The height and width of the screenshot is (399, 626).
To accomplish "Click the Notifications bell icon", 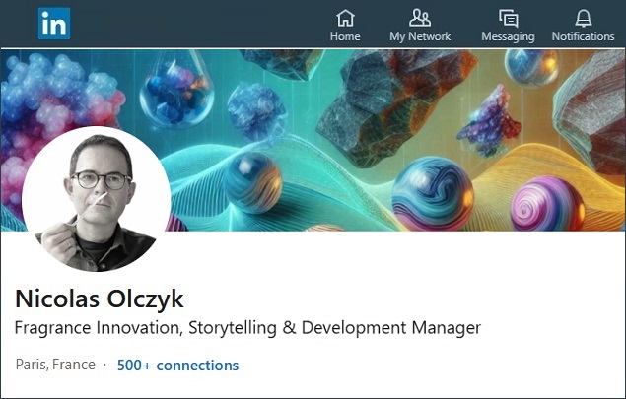I will 583,18.
